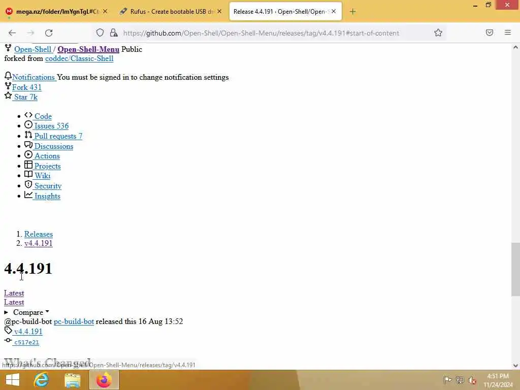The image size is (520, 390).
Task: Click the site security padlock icon
Action: pyautogui.click(x=114, y=32)
